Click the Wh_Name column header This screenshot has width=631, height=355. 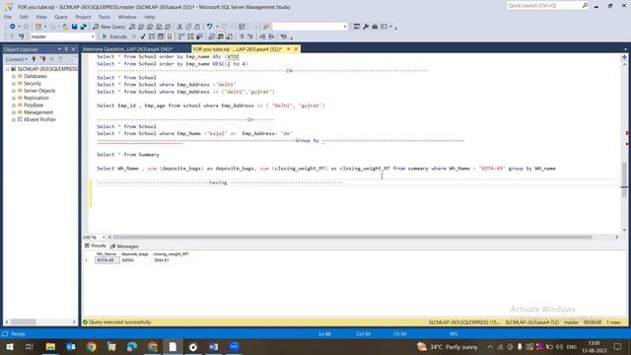[x=106, y=254]
